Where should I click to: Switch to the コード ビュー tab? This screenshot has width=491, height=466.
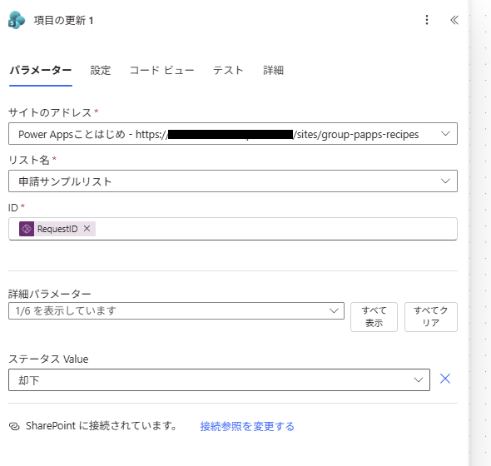pyautogui.click(x=161, y=70)
